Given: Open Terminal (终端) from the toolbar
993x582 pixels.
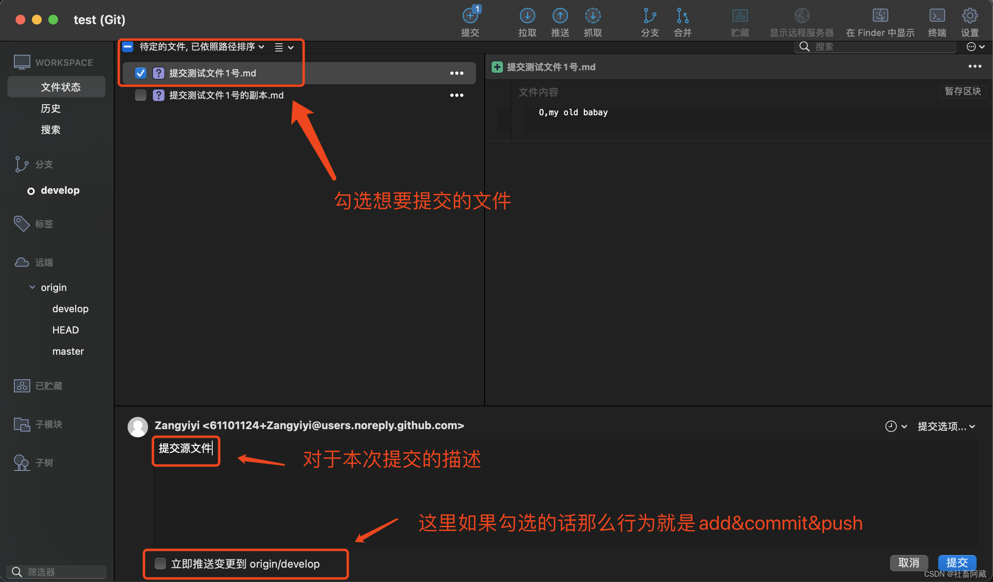Looking at the screenshot, I should click(x=937, y=16).
